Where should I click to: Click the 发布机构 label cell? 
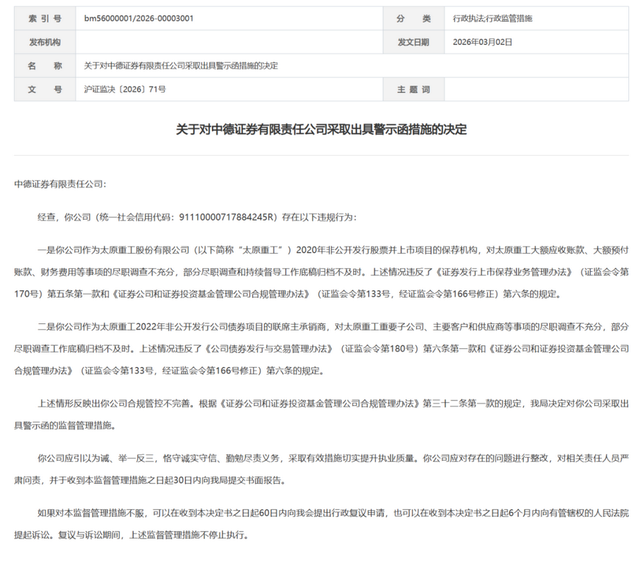pos(44,42)
